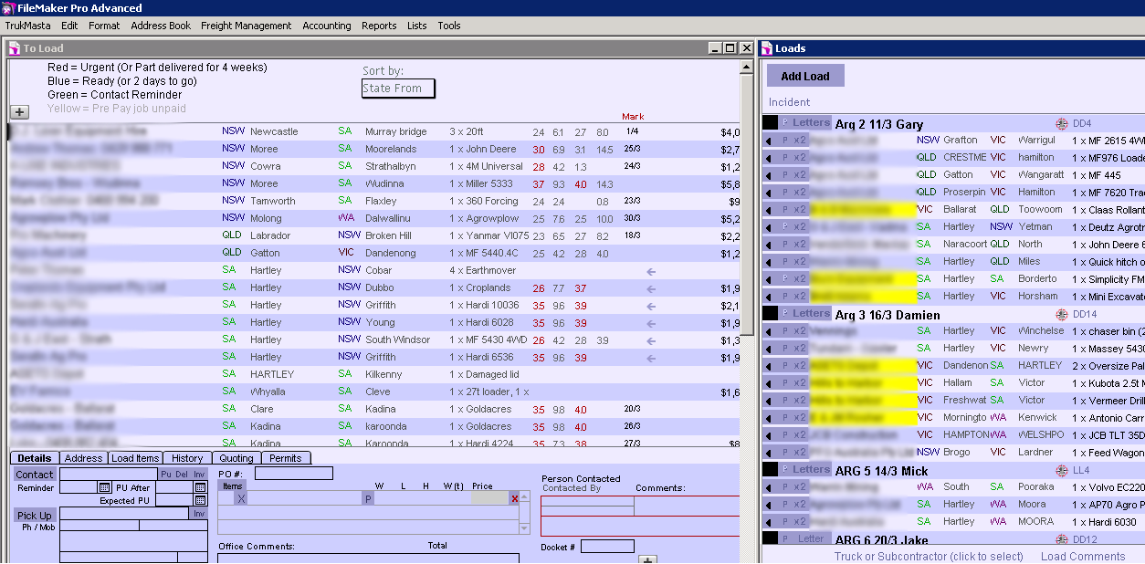Click the back arrow on the South Windsor row
The width and height of the screenshot is (1145, 564).
651,340
